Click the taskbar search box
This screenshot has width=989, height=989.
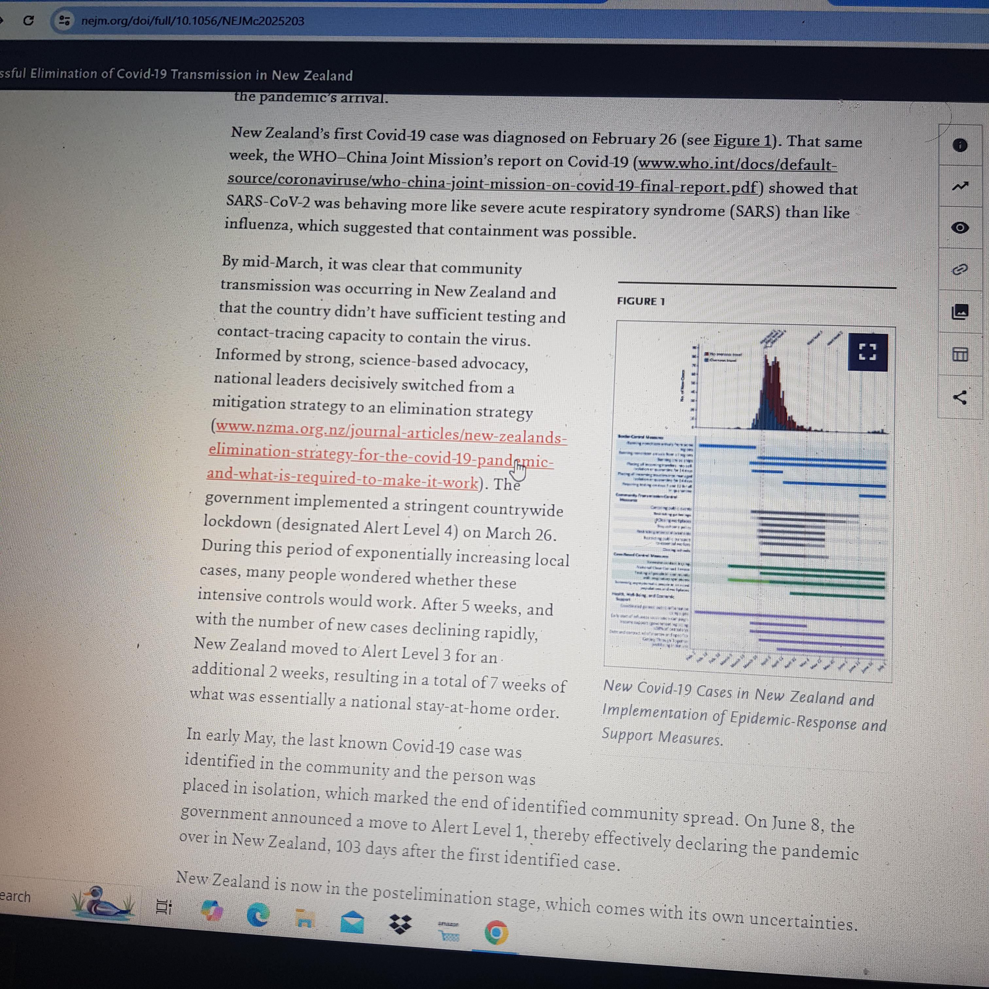click(x=15, y=896)
